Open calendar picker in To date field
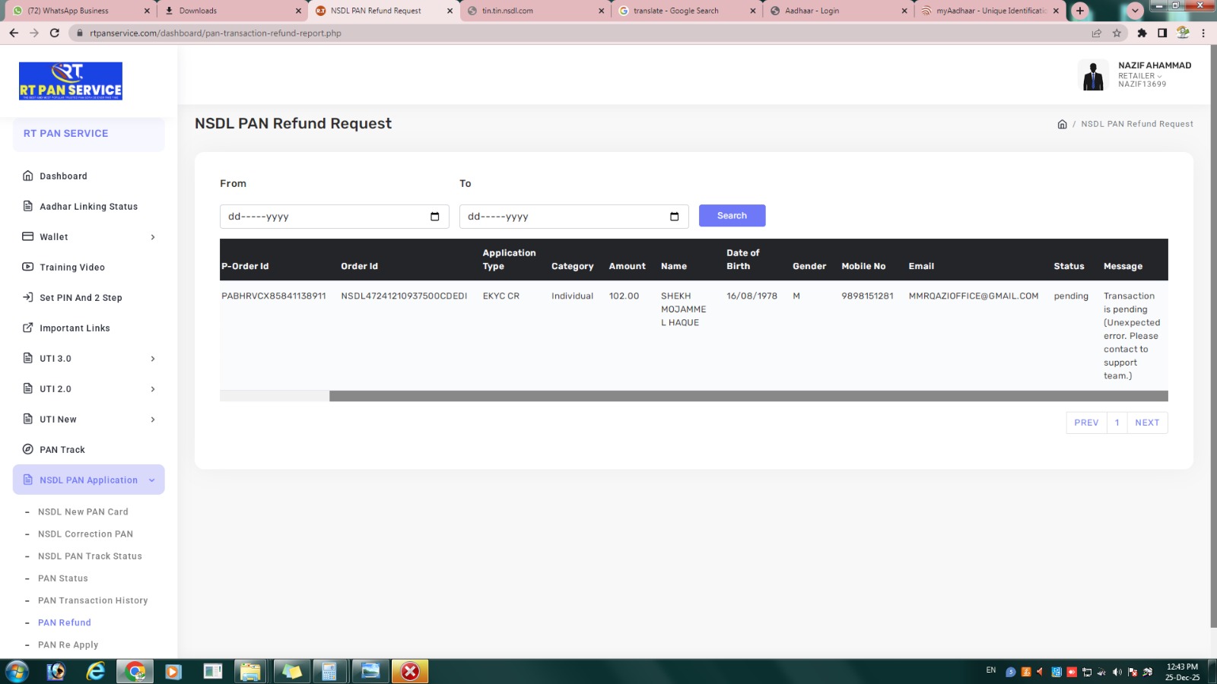Viewport: 1217px width, 684px height. 674,217
